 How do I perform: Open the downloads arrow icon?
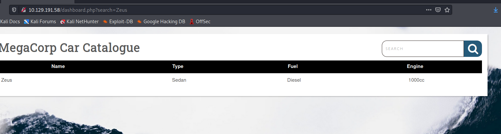[496, 10]
